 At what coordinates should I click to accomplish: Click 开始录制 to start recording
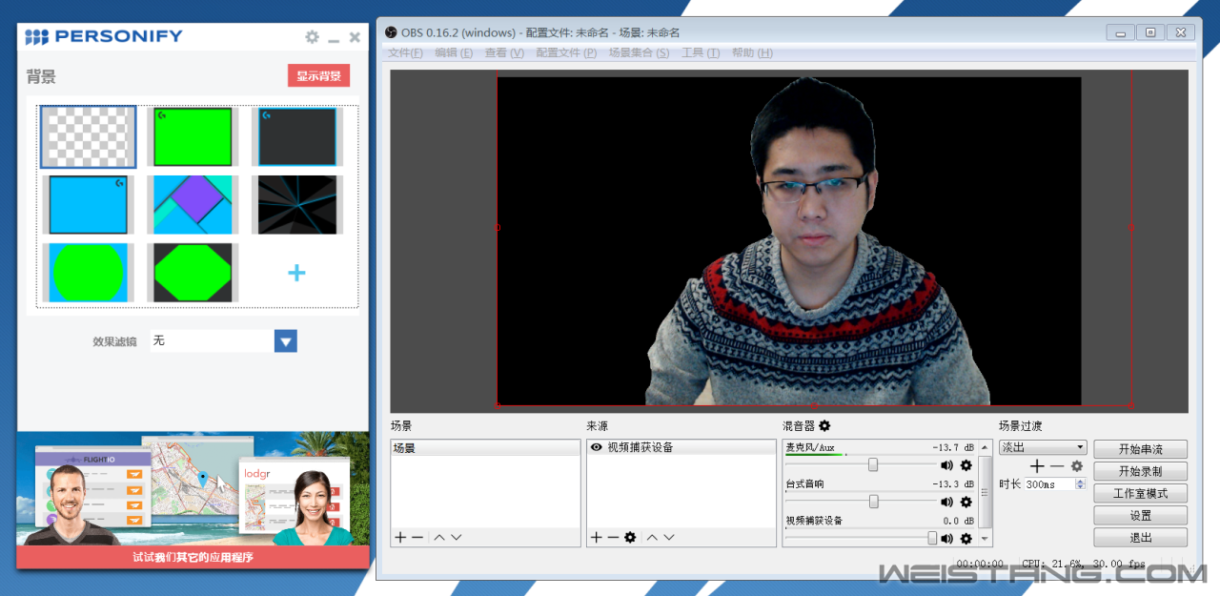(1140, 471)
